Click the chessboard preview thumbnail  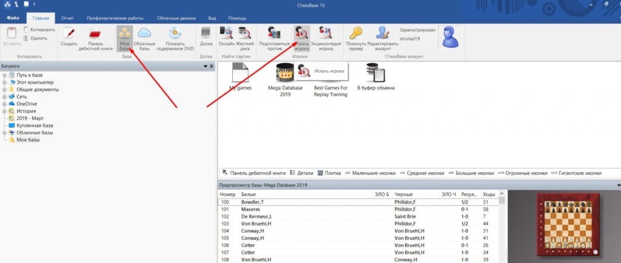pyautogui.click(x=569, y=226)
